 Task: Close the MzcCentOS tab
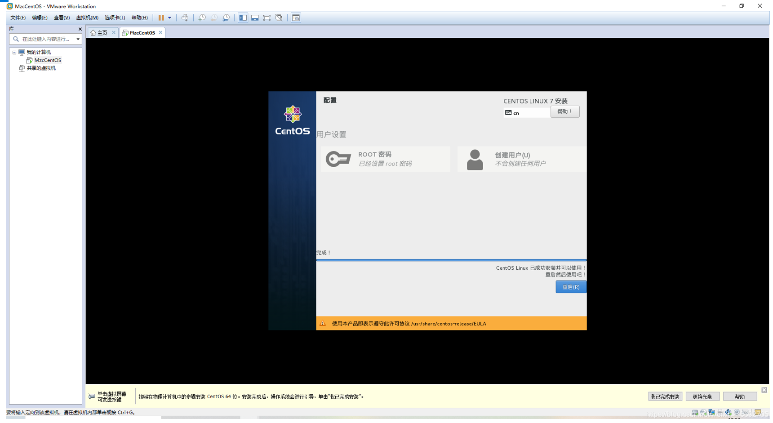(x=160, y=32)
